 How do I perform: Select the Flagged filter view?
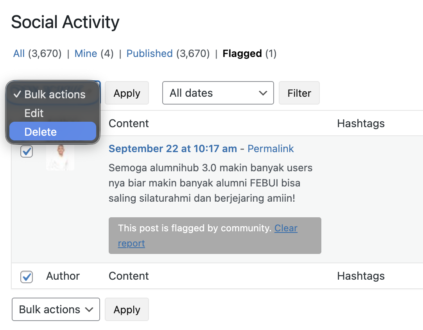point(242,53)
